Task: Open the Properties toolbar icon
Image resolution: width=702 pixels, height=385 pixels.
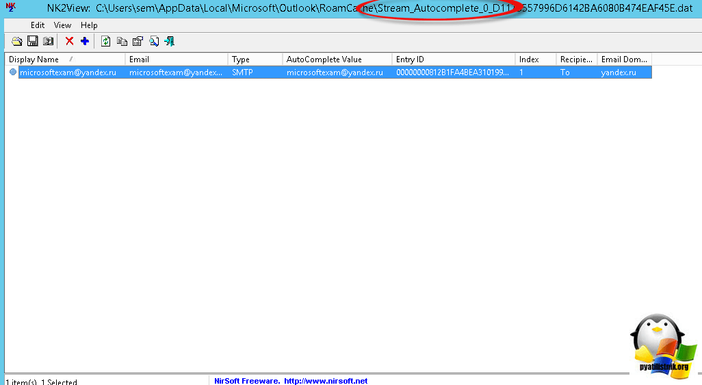Action: point(138,42)
